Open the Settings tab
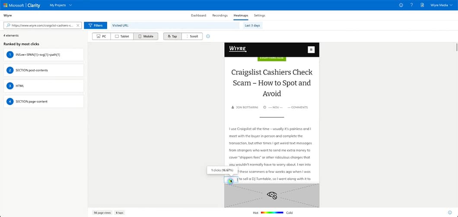This screenshot has width=458, height=217. point(259,16)
